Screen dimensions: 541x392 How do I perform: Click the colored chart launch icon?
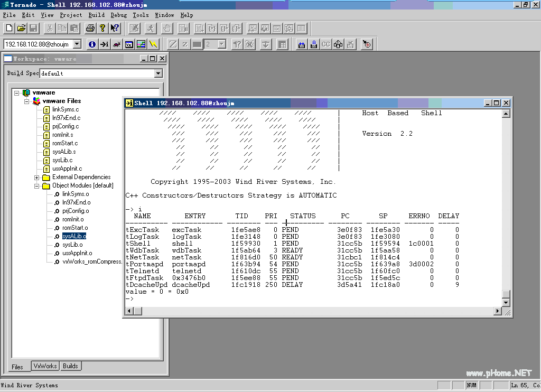coord(141,44)
